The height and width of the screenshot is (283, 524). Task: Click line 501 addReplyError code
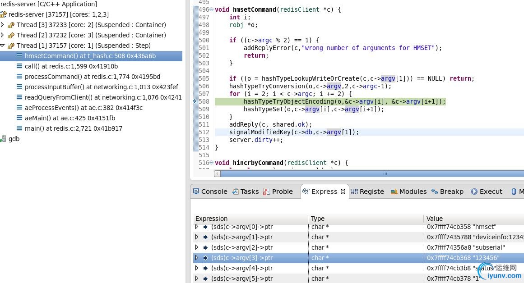click(343, 48)
